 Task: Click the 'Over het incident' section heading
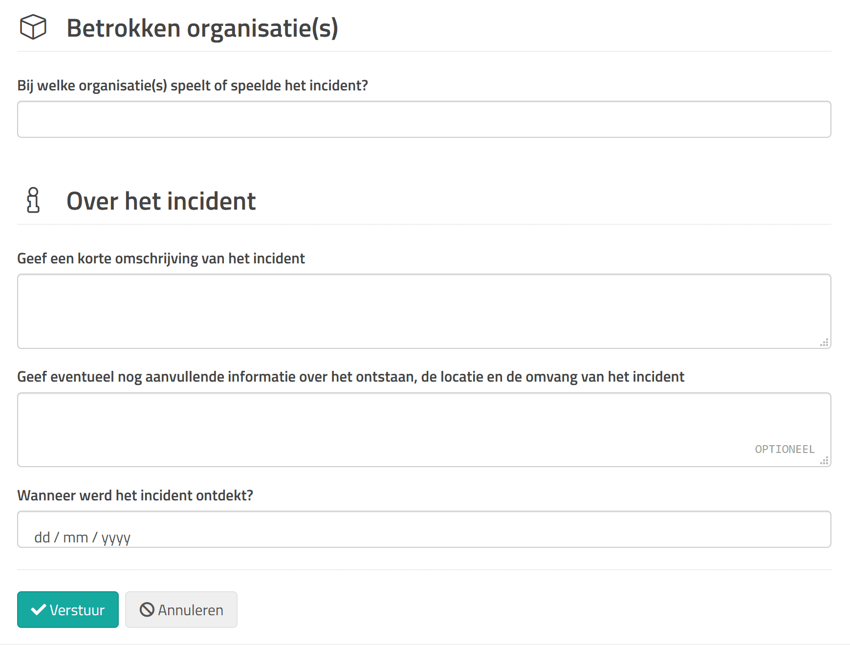[161, 201]
